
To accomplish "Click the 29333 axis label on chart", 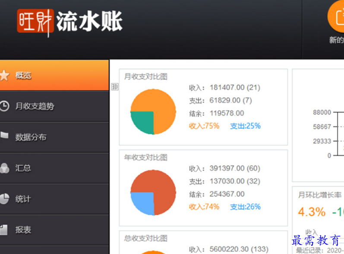I will point(322,141).
